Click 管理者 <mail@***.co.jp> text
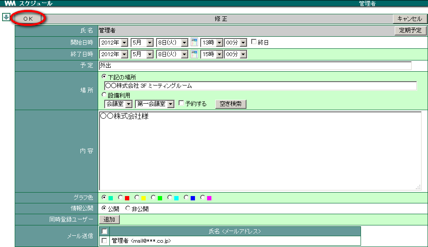 141,241
